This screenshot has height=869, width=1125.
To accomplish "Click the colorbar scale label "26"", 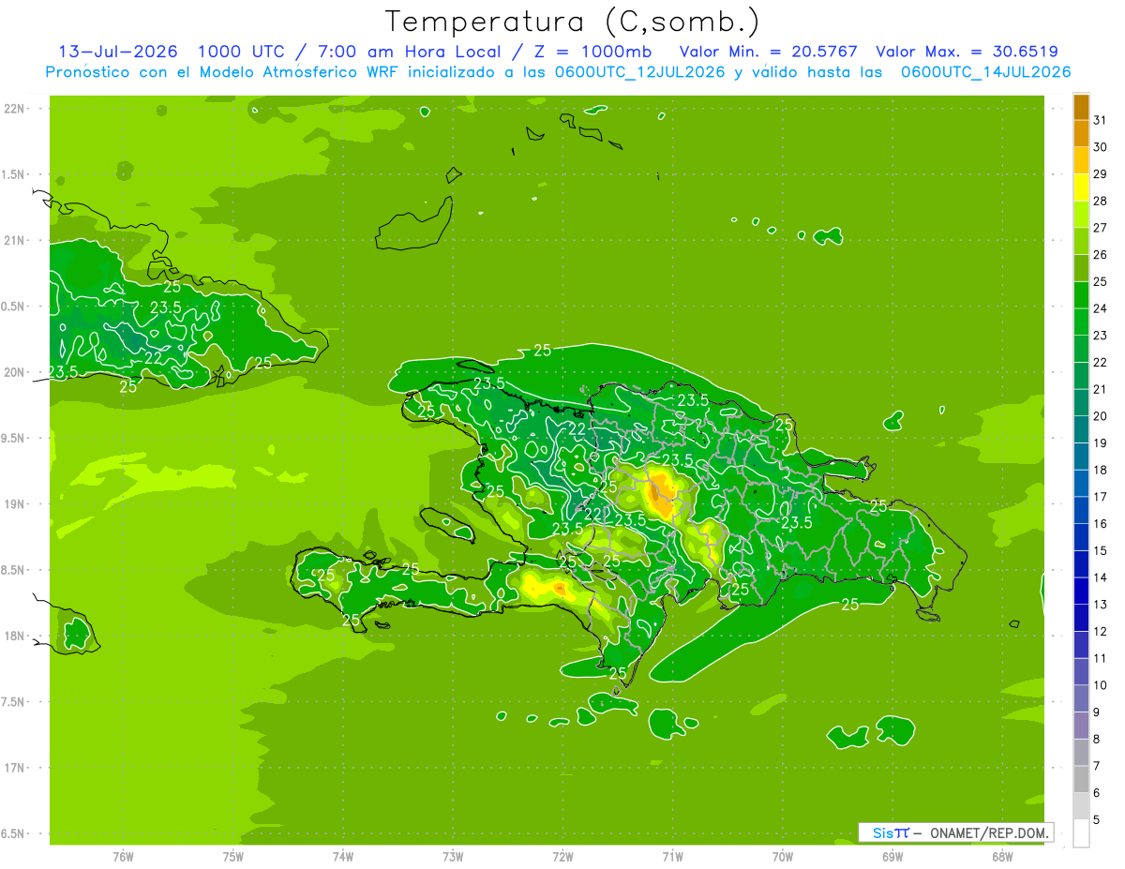I will pos(1101,255).
